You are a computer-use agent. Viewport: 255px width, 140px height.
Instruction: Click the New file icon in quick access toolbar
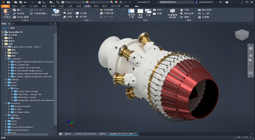coord(8,2)
